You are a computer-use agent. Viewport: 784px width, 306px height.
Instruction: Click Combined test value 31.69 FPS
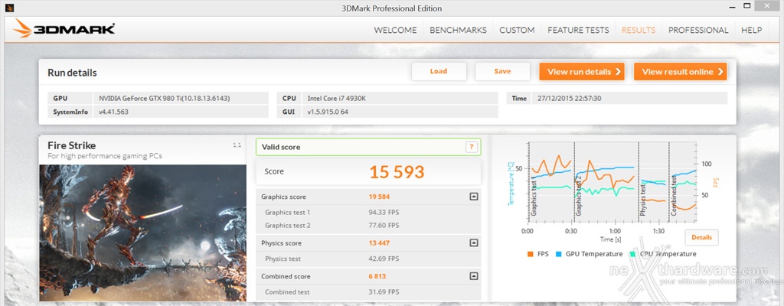384,292
